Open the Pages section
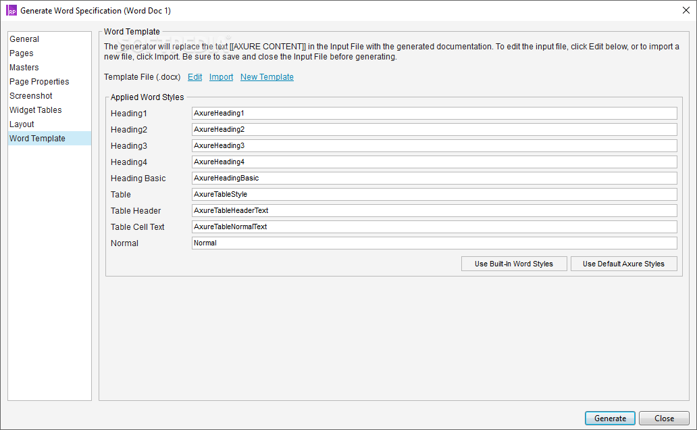This screenshot has width=697, height=430. click(x=49, y=53)
